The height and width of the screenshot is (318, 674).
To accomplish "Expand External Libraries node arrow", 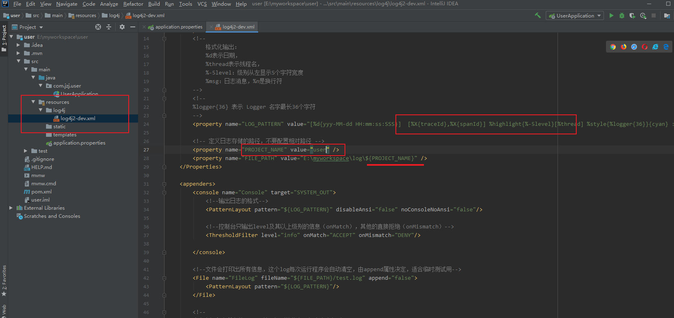I will point(11,208).
